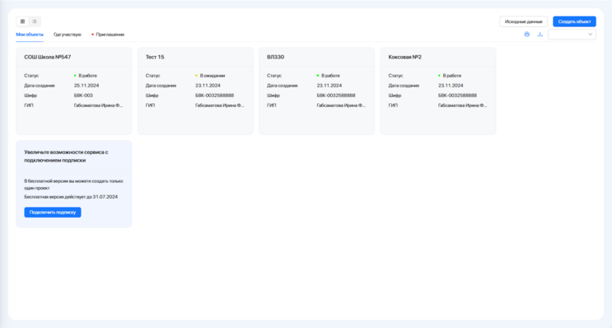This screenshot has height=328, width=612.
Task: Open the Тест 15 card
Action: (x=195, y=91)
